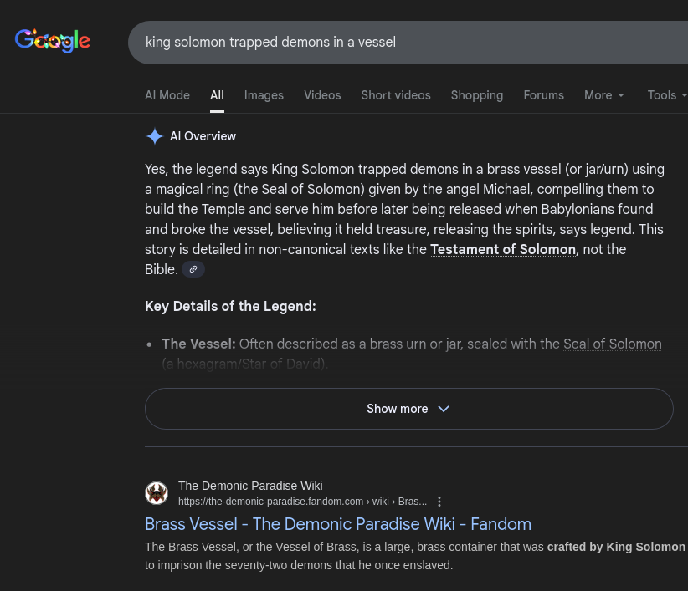The image size is (688, 591).
Task: Click the AI Overview sparkle icon
Action: pyautogui.click(x=155, y=136)
